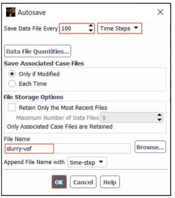Decrease Maximum Number of Data Files

click(x=159, y=120)
